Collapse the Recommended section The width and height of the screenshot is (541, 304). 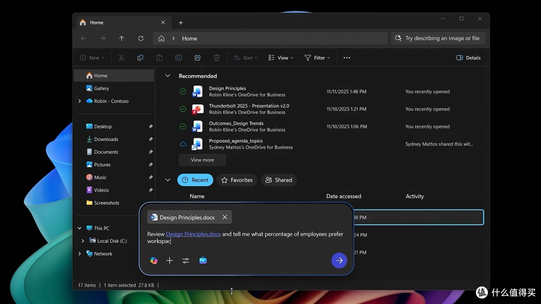coord(168,75)
